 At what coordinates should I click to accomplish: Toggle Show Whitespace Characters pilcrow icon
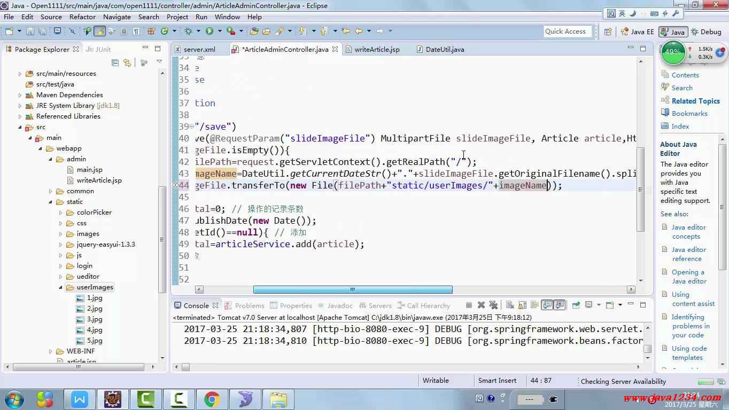[x=136, y=31]
